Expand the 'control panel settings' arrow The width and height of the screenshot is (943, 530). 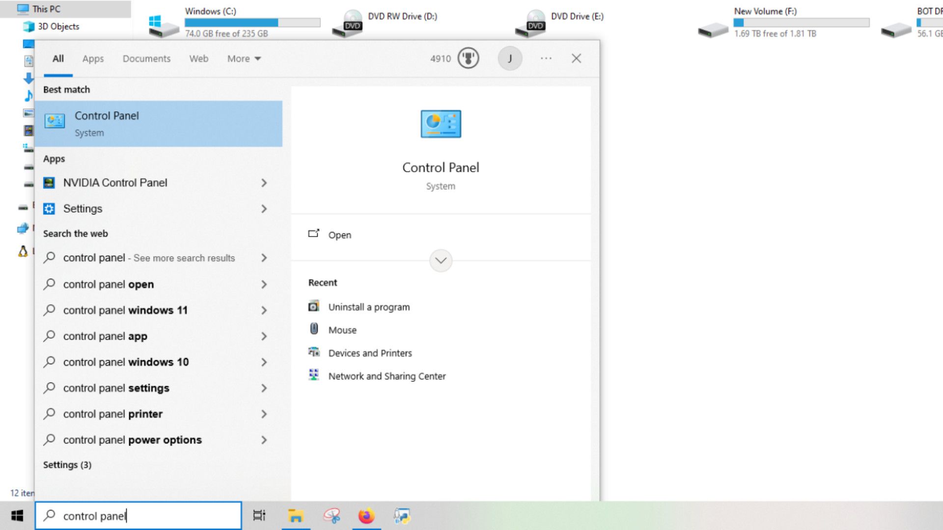pyautogui.click(x=264, y=389)
